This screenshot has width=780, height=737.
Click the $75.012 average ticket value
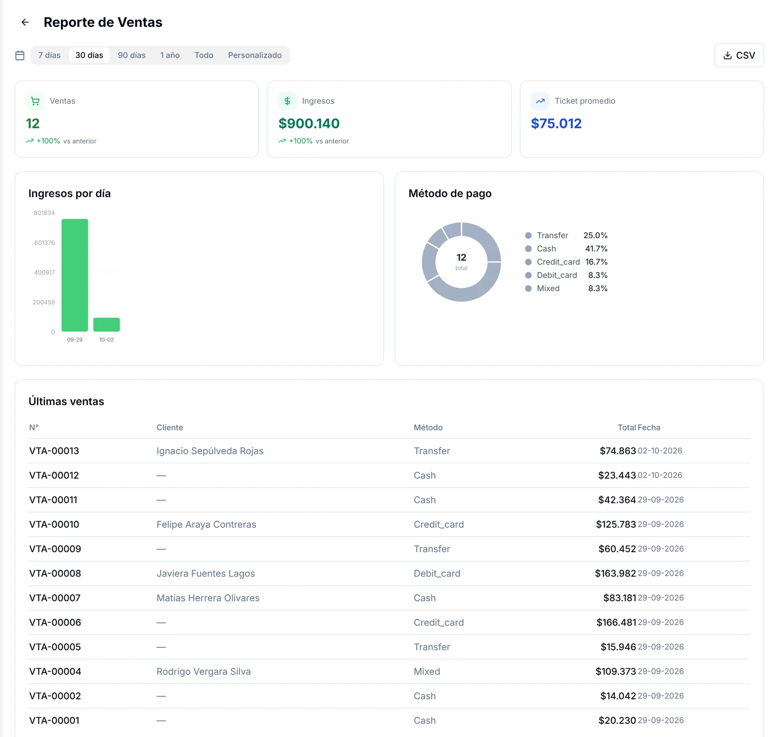(556, 123)
